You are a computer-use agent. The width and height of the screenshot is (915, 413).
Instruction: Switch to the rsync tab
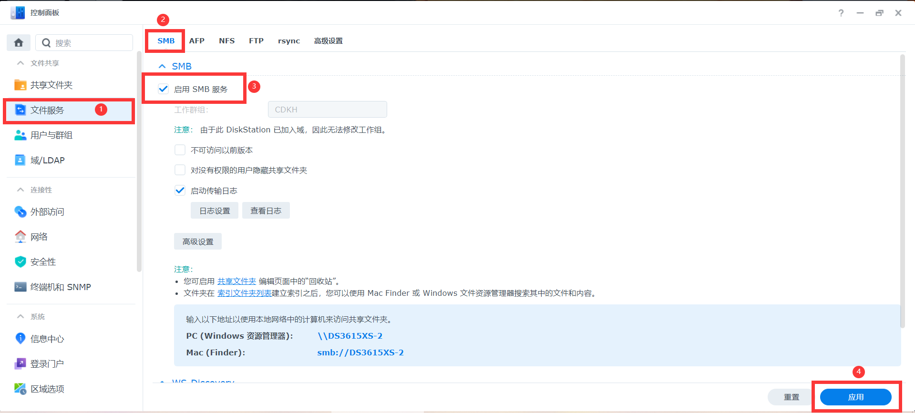(x=289, y=41)
